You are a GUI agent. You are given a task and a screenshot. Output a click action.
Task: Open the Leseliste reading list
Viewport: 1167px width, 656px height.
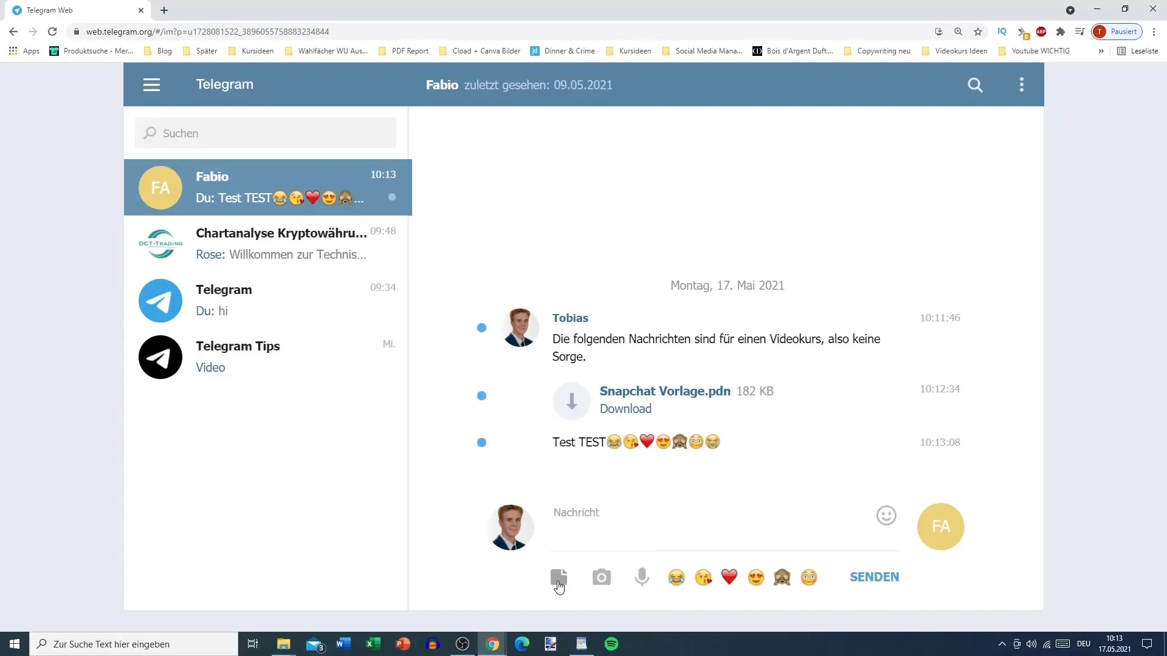click(x=1138, y=51)
